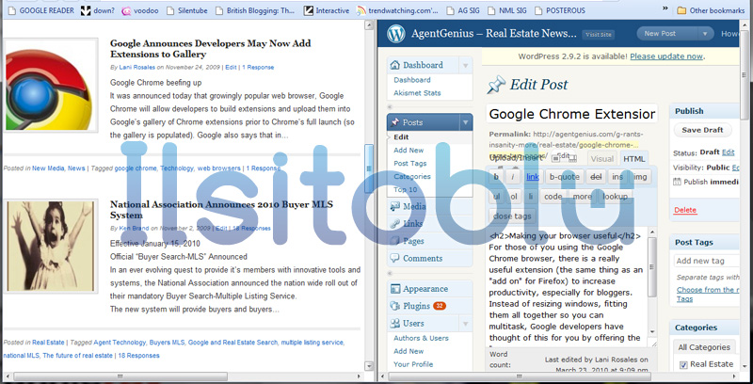Screen dimensions: 753x384
Task: Click the del quicktag button
Action: click(x=596, y=177)
